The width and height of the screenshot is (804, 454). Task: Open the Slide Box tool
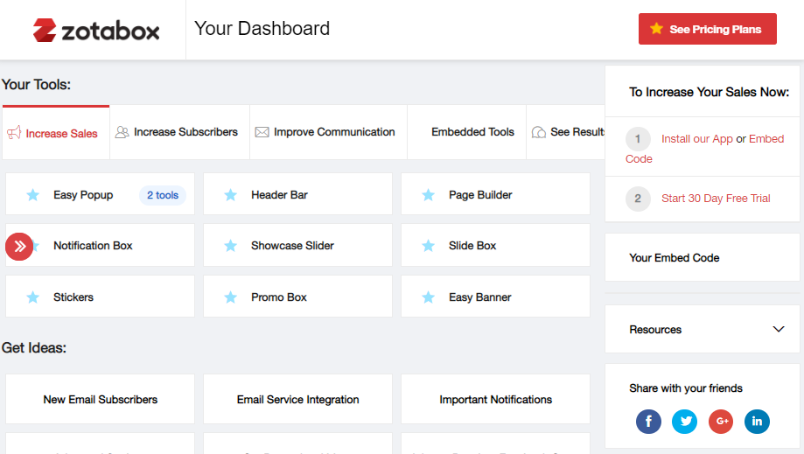pos(495,245)
